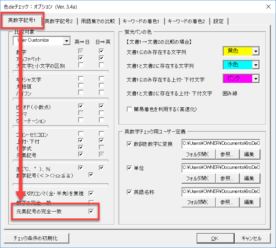Click フォルダ開く for 数詞を数字に変換
Viewport: 276px width, 248px height.
point(197,154)
